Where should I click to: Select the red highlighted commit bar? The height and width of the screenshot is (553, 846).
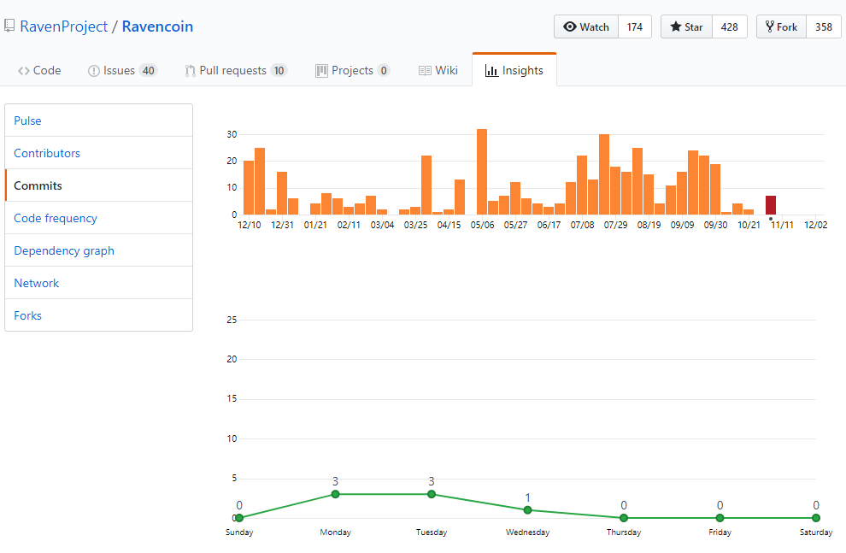coord(771,205)
